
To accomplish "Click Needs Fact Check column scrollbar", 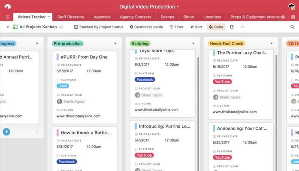I will pos(276,112).
